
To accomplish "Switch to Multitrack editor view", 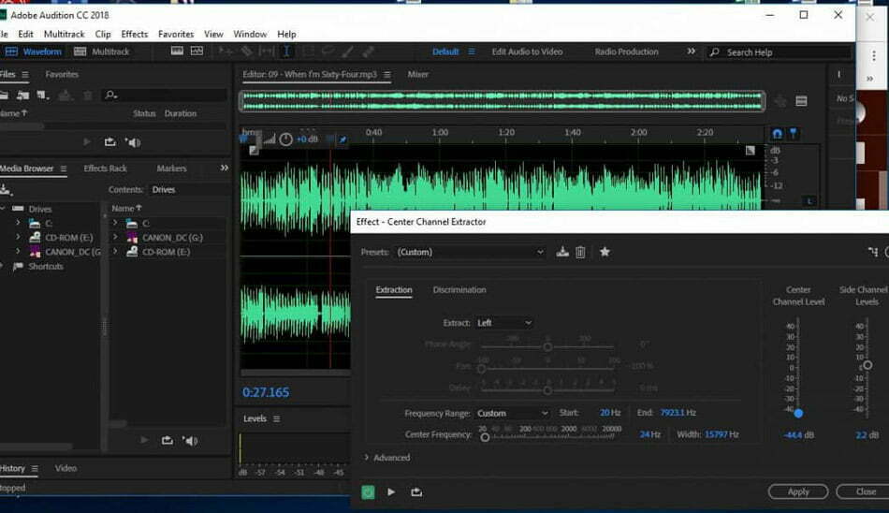I will pos(102,51).
